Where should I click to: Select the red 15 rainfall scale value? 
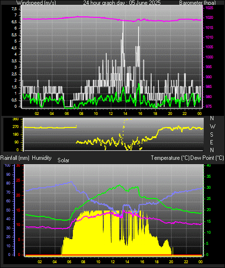18,210
